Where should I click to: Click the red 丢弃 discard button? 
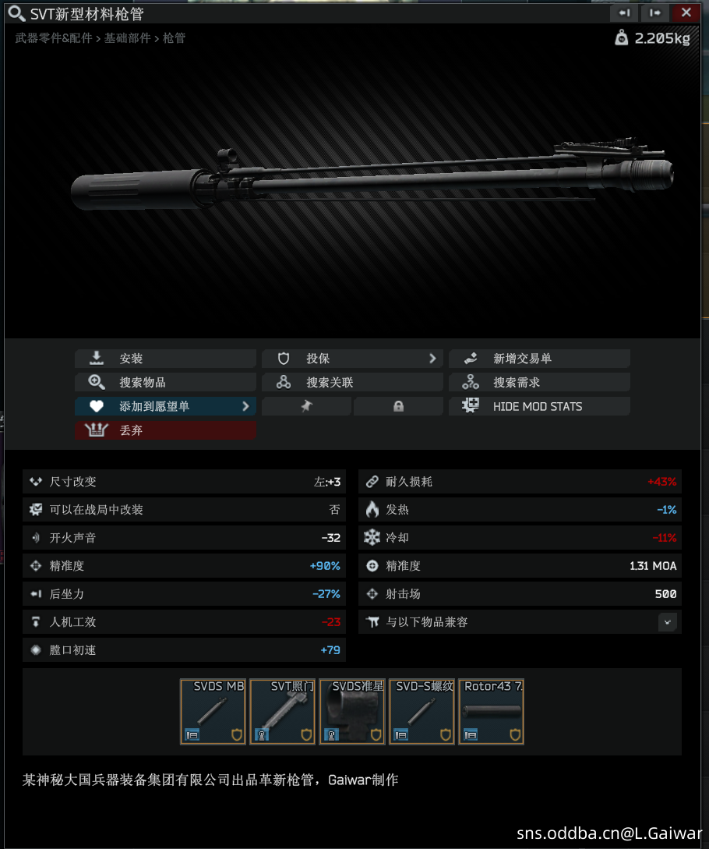click(165, 430)
